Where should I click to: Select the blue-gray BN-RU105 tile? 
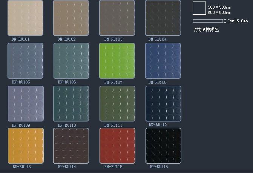(x=25, y=61)
